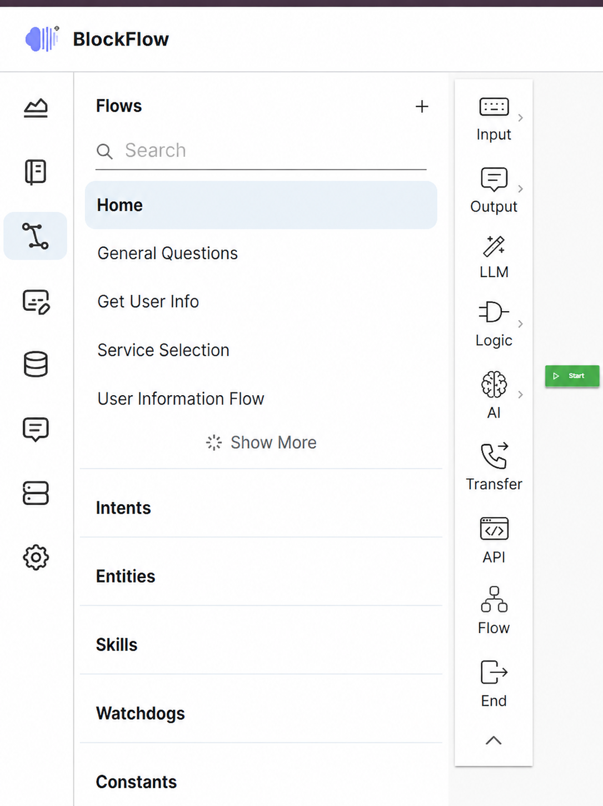
Task: Open the database sidebar icon
Action: 36,365
